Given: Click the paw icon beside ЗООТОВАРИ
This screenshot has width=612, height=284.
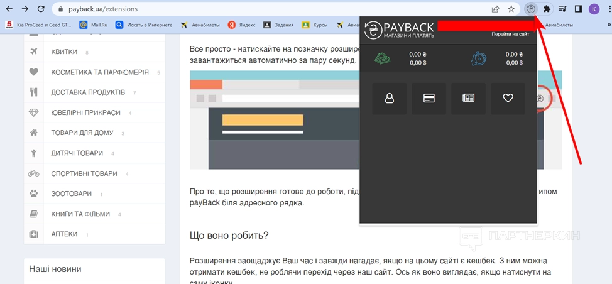Looking at the screenshot, I should click(33, 194).
